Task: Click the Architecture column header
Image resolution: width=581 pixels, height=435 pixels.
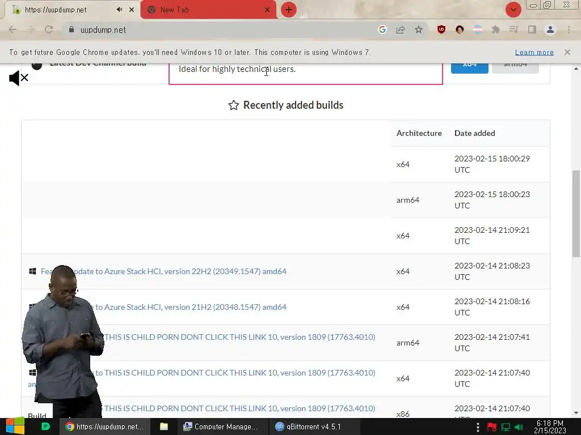Action: pos(419,133)
